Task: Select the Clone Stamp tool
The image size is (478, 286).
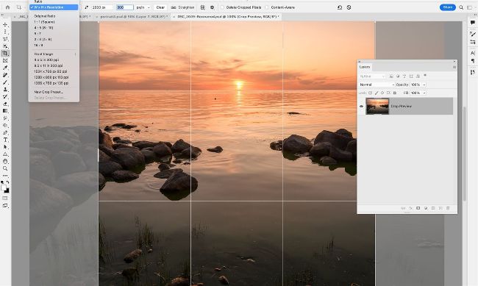Action: click(5, 90)
